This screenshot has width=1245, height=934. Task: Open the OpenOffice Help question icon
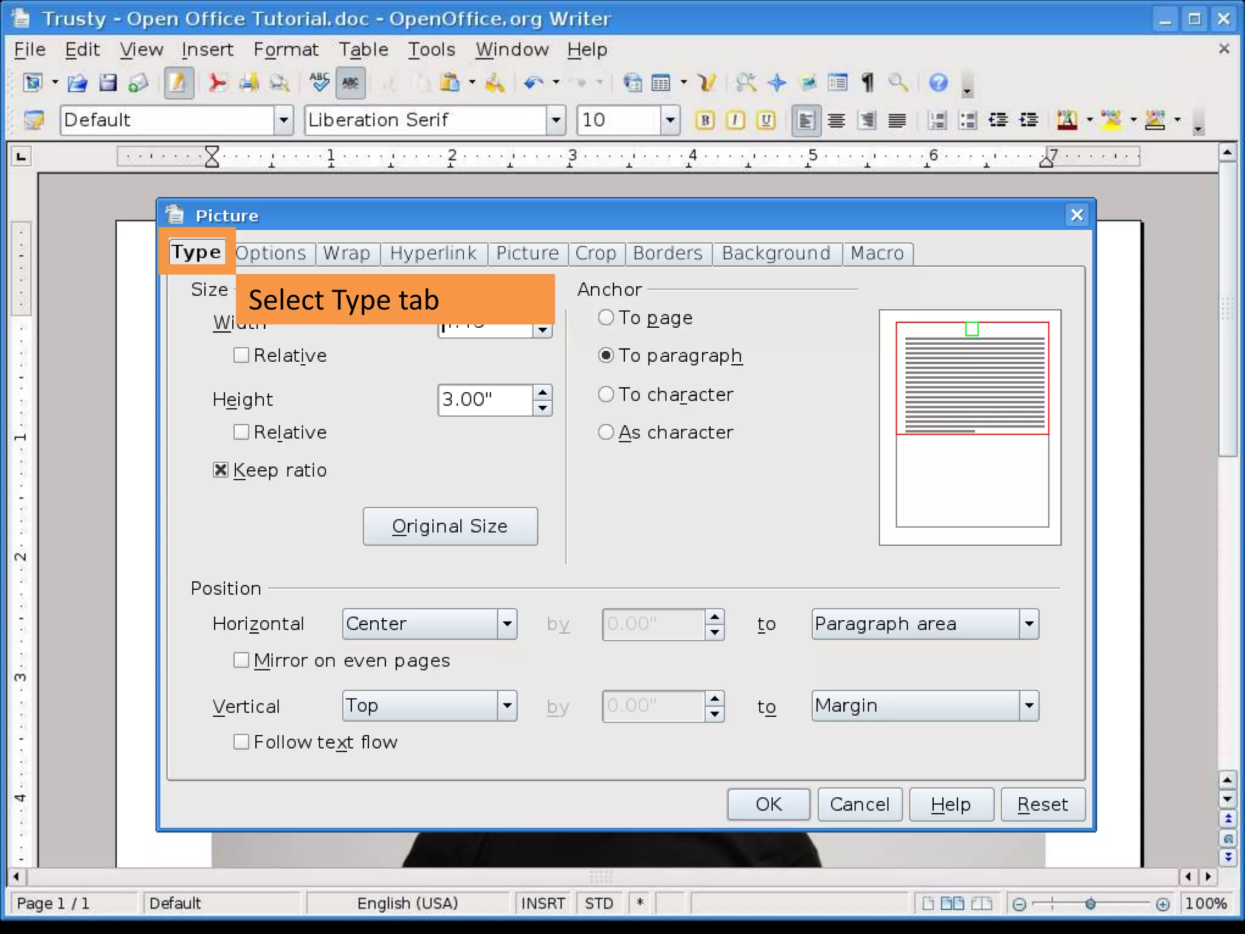pos(938,82)
